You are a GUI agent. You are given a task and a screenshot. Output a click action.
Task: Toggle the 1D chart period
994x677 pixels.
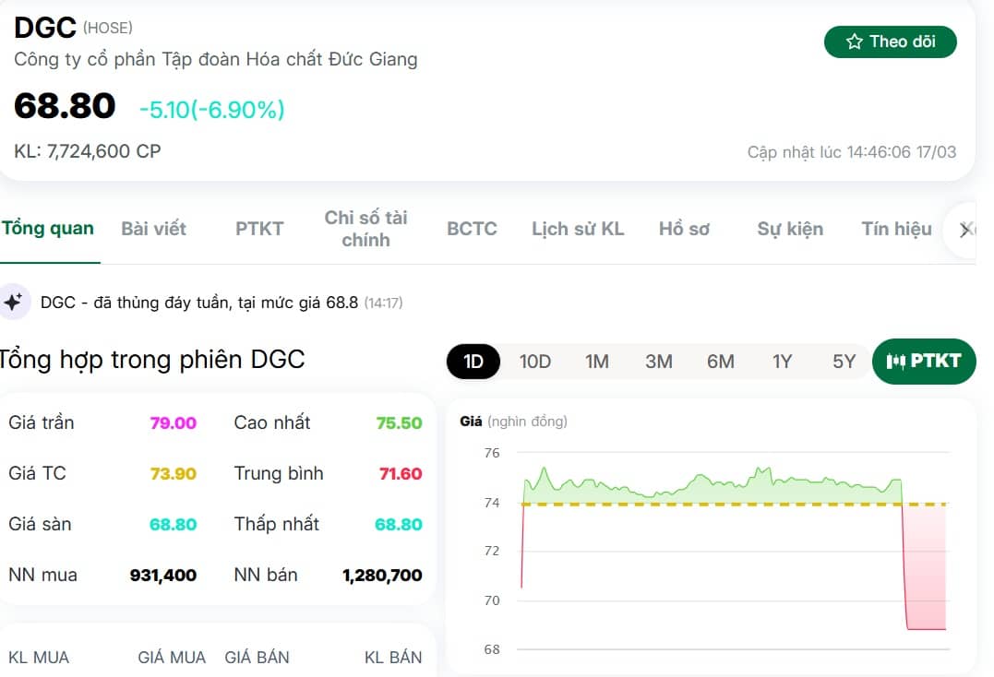(x=473, y=362)
